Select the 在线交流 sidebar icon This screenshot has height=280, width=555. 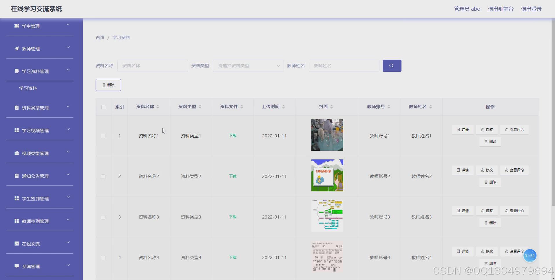tap(17, 244)
